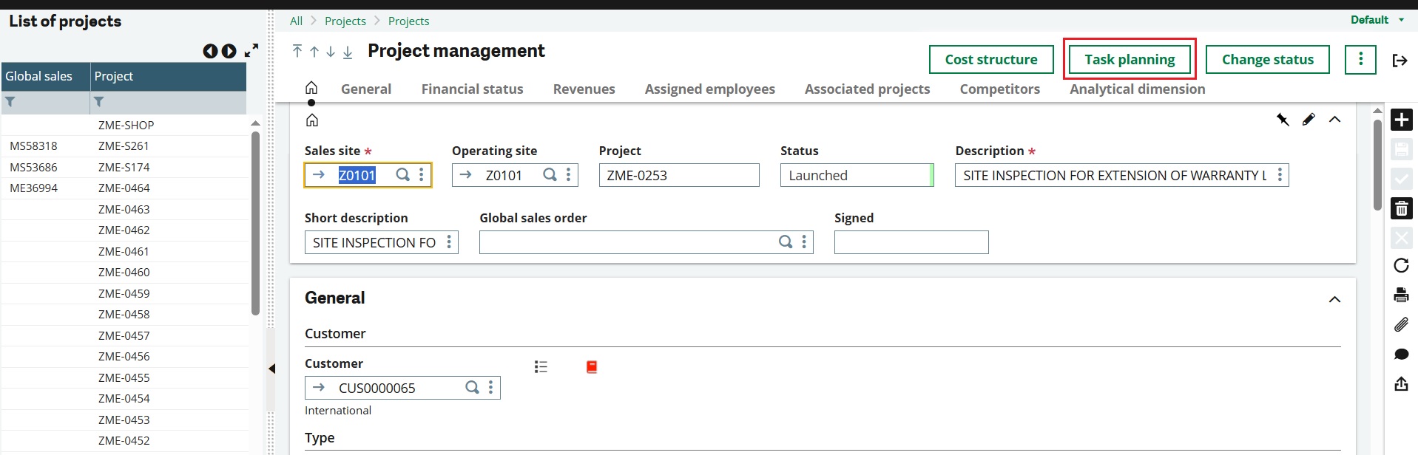Refresh the record
The width and height of the screenshot is (1418, 455).
[1401, 266]
